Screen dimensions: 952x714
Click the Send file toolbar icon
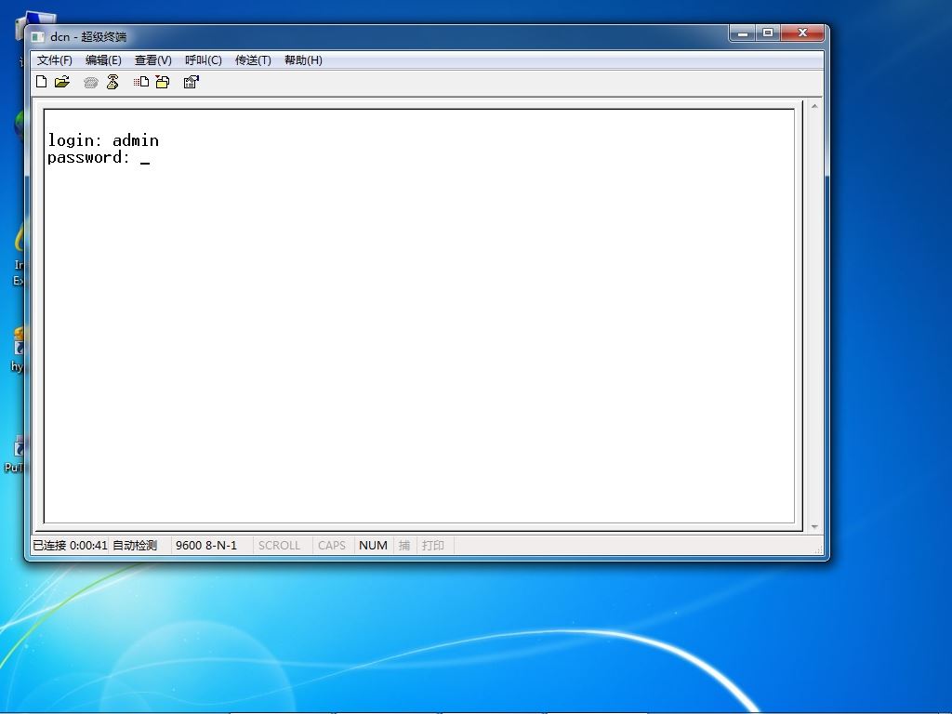point(141,82)
